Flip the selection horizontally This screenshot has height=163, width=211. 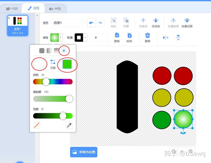pos(166,38)
